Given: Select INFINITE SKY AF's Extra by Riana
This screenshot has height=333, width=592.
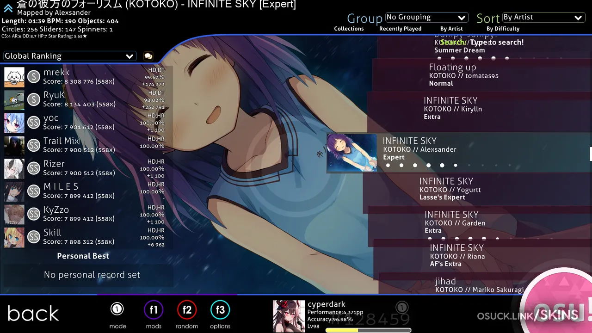Looking at the screenshot, I should point(483,256).
